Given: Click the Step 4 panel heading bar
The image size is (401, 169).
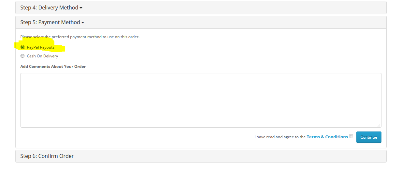Looking at the screenshot, I should [x=201, y=8].
